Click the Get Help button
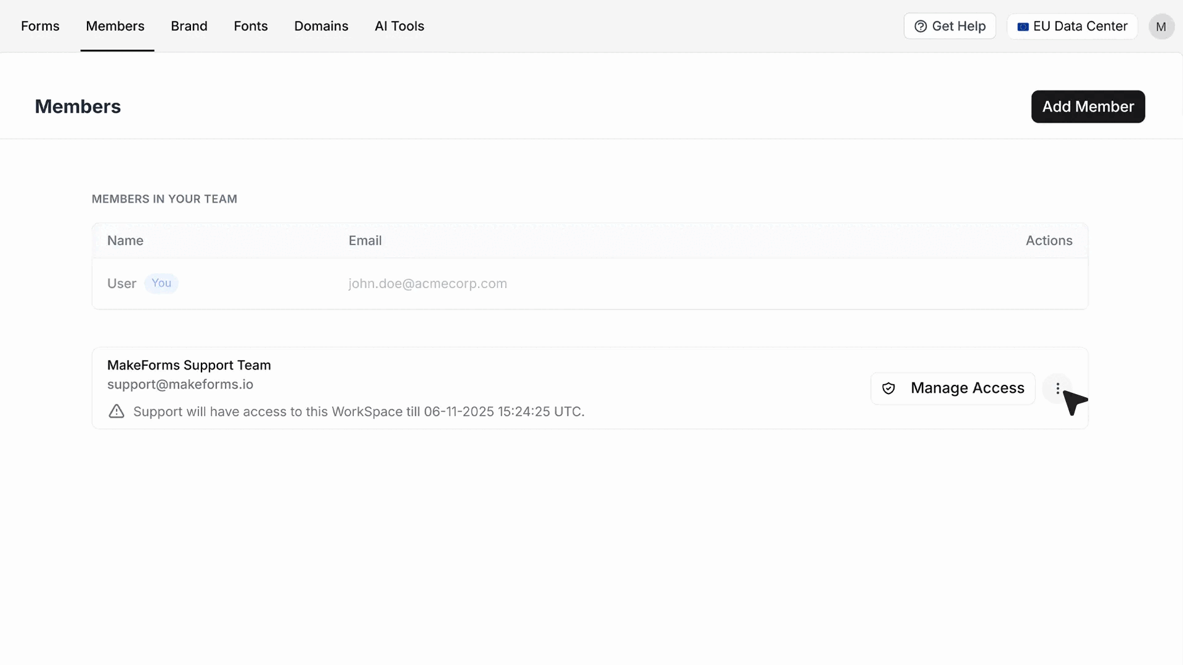 (x=949, y=26)
